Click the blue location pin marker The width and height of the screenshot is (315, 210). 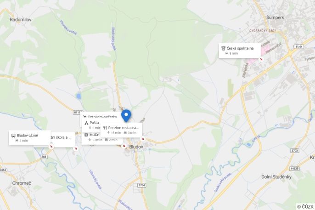pyautogui.click(x=126, y=116)
